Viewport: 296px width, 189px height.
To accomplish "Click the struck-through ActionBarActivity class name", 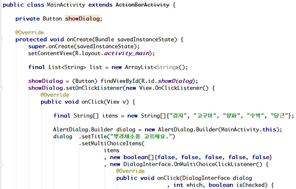I will 143,5.
